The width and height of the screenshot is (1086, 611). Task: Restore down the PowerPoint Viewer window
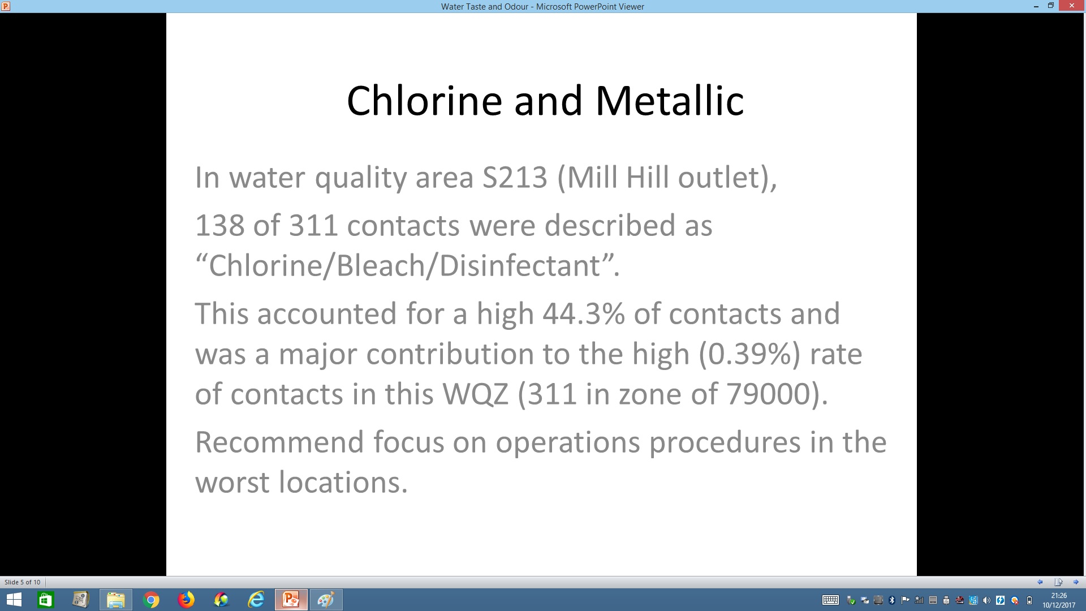point(1051,6)
